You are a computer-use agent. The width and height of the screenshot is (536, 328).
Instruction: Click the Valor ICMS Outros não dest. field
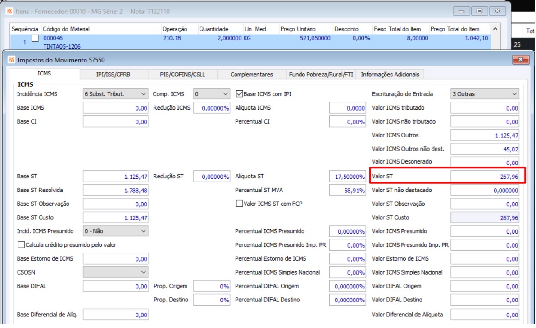(485, 149)
